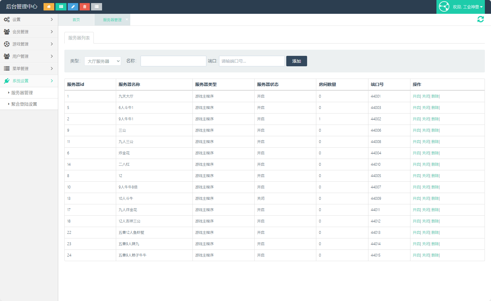Click 开启 link for 10人斗牛 server
This screenshot has height=301, width=491.
pyautogui.click(x=416, y=199)
